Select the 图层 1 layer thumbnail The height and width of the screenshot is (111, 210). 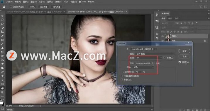[x=168, y=36]
